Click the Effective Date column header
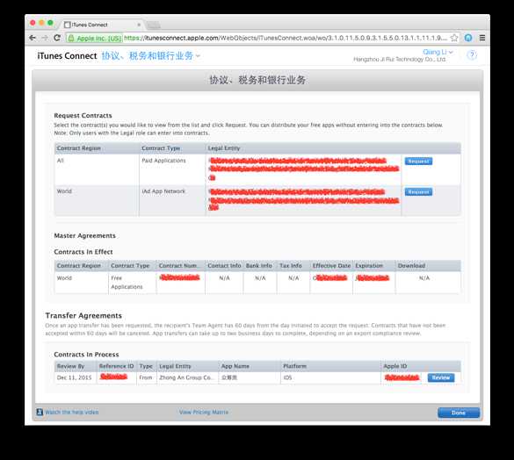 tap(331, 266)
